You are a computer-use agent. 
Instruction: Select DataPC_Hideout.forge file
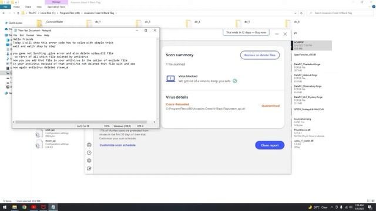pos(306,78)
